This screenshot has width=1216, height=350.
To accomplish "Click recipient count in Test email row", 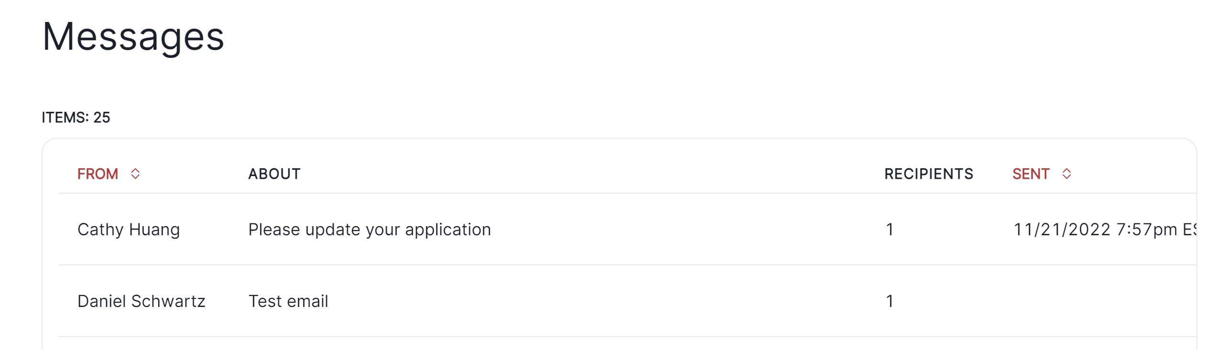I will [x=890, y=301].
